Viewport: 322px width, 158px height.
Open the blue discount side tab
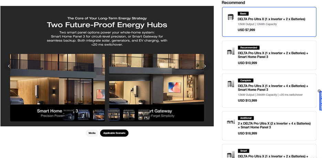[x=321, y=101]
